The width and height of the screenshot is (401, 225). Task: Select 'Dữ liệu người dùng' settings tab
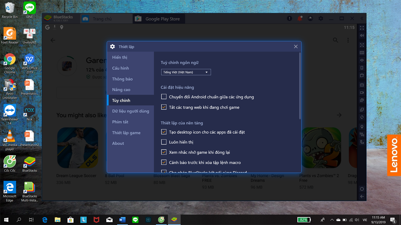(131, 111)
